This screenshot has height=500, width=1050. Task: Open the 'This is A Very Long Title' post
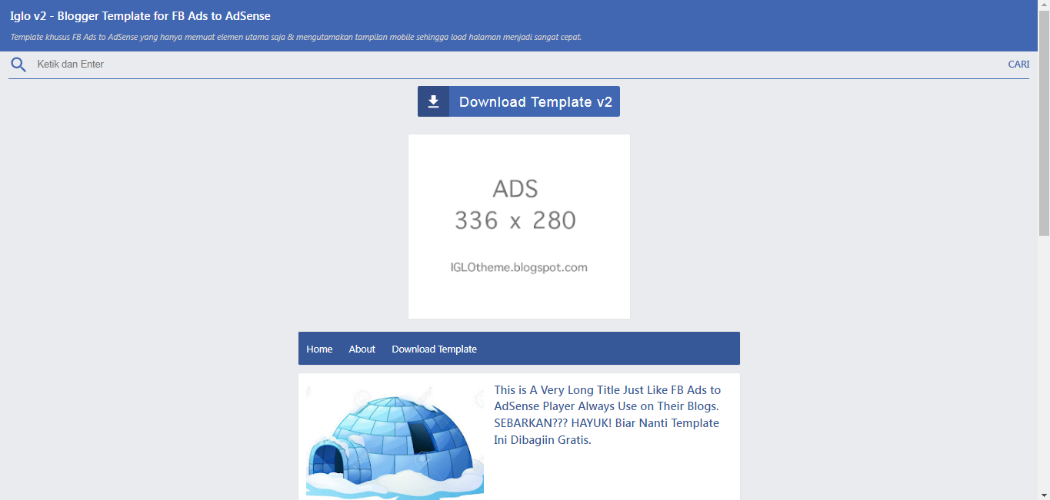click(x=608, y=415)
